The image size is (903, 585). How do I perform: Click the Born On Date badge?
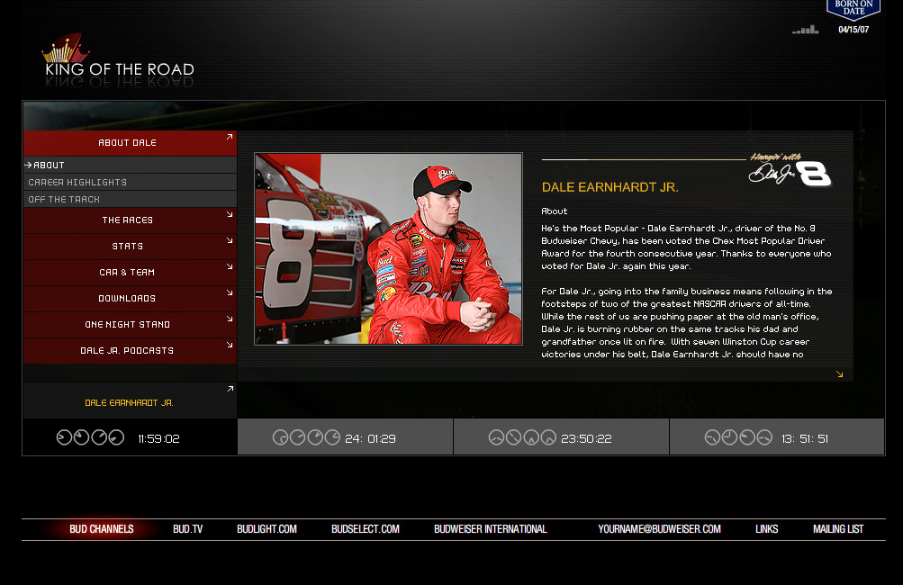point(853,10)
